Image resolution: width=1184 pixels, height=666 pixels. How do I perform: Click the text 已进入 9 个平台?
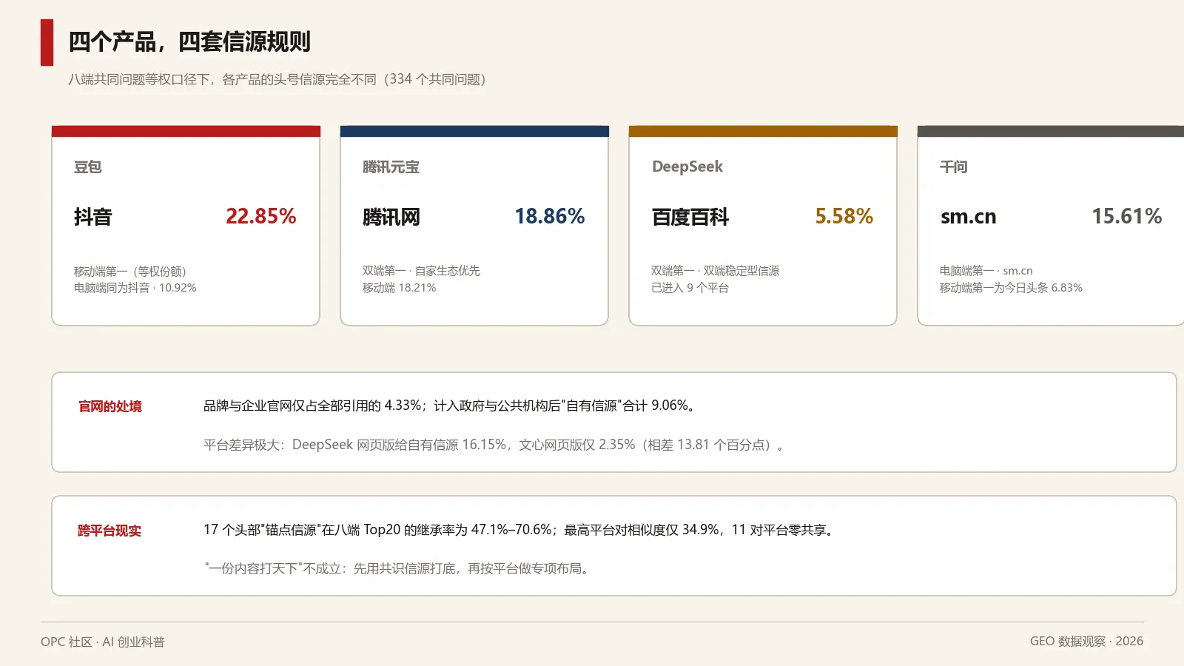[690, 288]
